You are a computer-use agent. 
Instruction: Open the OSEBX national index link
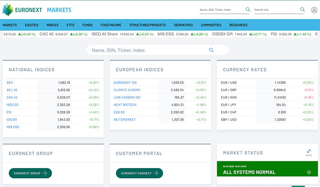point(12,119)
